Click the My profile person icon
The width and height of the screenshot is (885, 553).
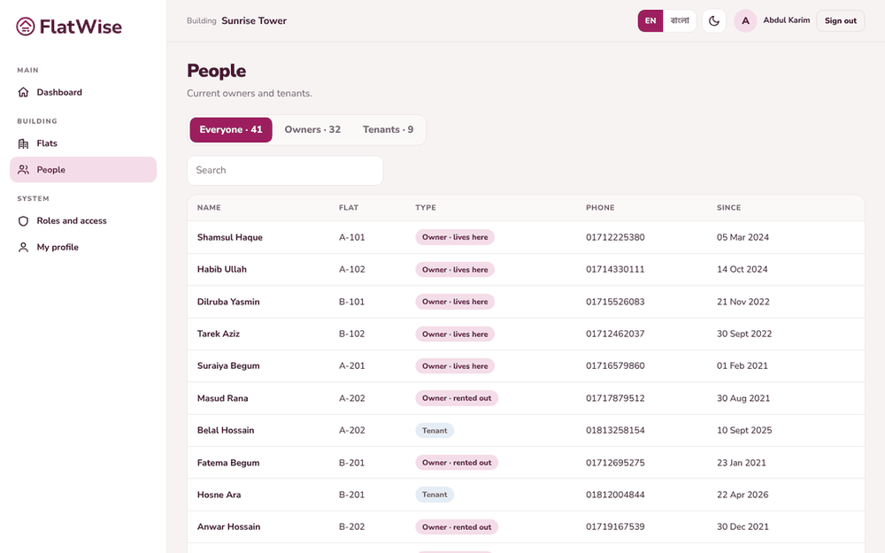pyautogui.click(x=23, y=247)
